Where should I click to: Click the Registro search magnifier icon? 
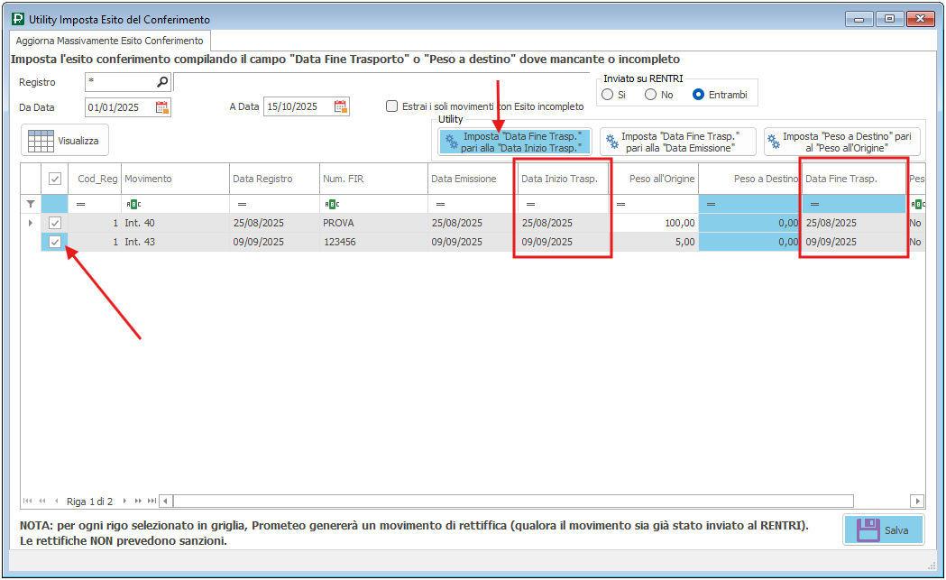162,82
